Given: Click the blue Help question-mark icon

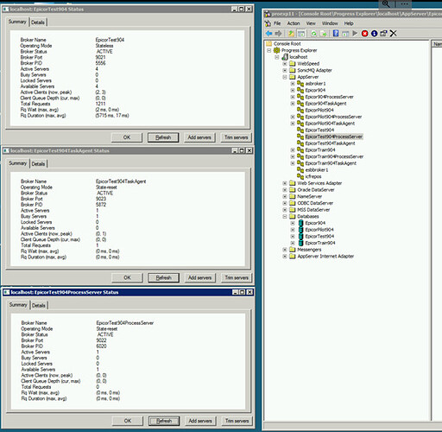Looking at the screenshot, I should point(336,33).
